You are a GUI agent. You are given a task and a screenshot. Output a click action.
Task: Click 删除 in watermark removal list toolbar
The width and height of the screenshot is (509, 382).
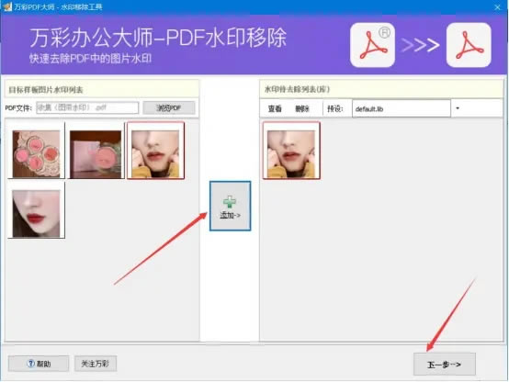click(302, 108)
